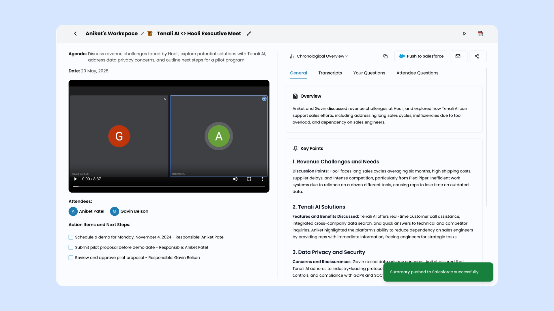Click the pencil edit title icon
Viewport: 554px width, 311px height.
pyautogui.click(x=249, y=34)
